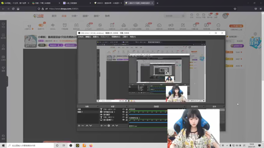Click the Douyu logo
The image size is (264, 148).
[x=38, y=16]
